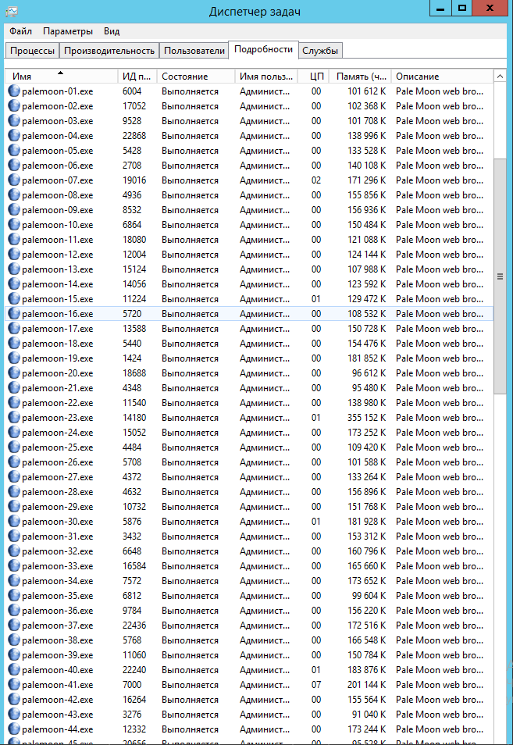
Task: Click the palemoon-44.exe process icon
Action: (x=14, y=729)
